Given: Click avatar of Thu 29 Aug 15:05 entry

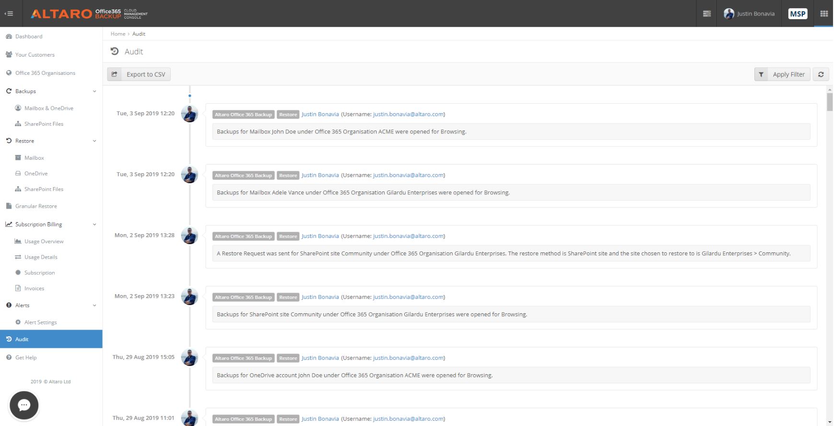Looking at the screenshot, I should coord(189,358).
